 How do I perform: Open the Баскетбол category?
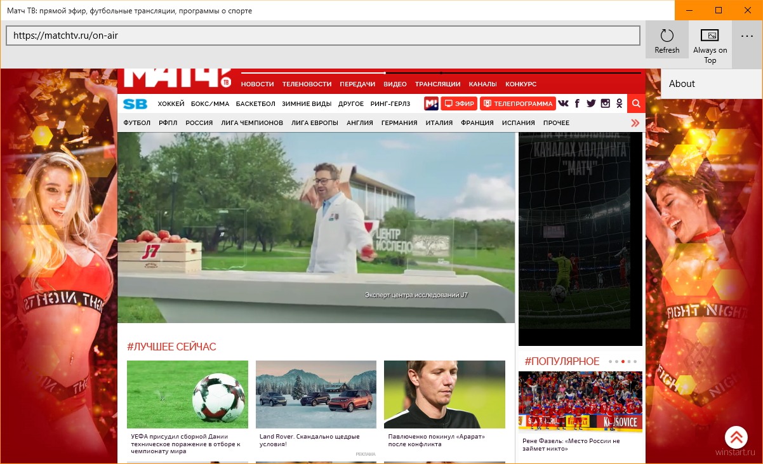pyautogui.click(x=255, y=103)
